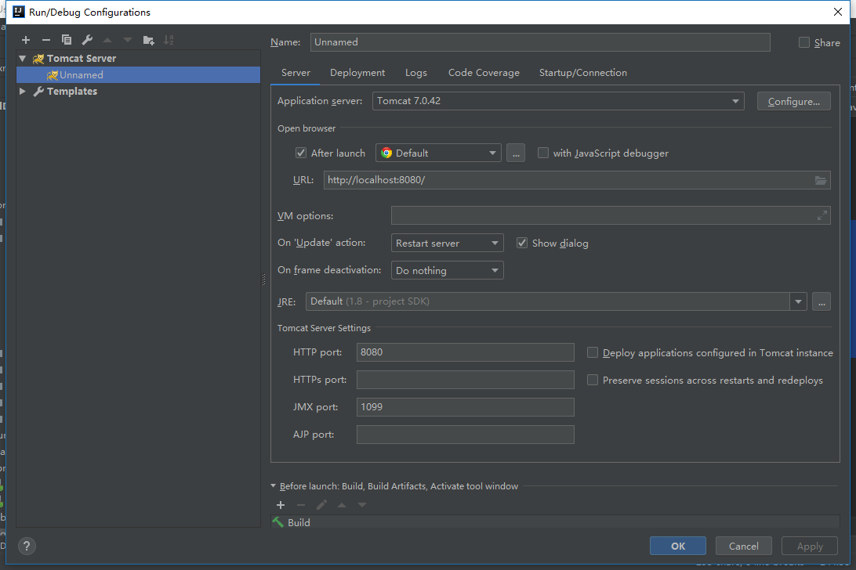856x570 pixels.
Task: Close the Run/Debug Configurations dialog
Action: coord(838,12)
